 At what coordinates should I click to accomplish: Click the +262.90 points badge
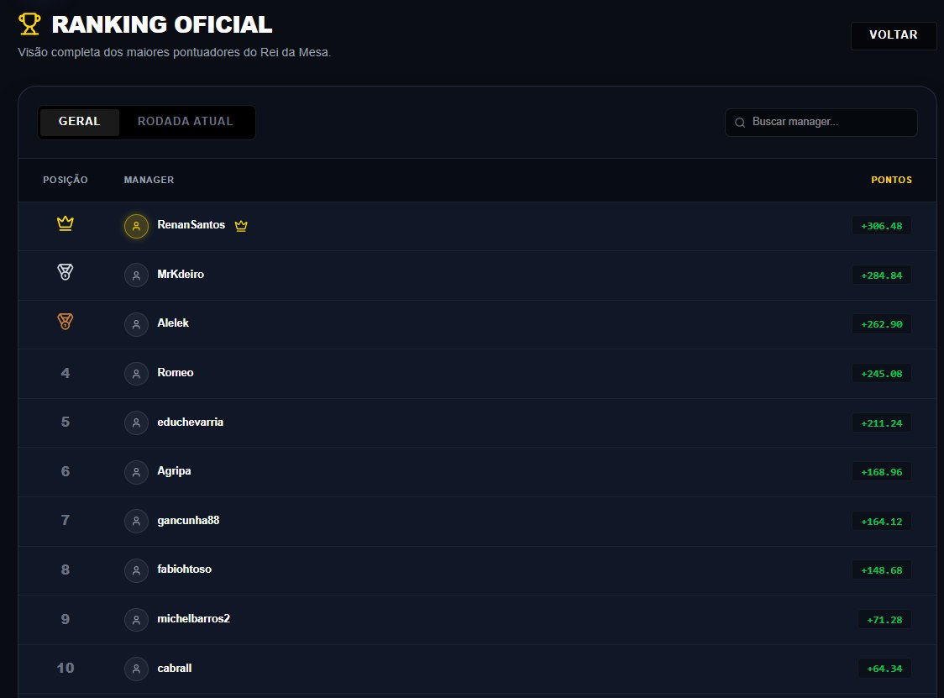click(x=881, y=324)
